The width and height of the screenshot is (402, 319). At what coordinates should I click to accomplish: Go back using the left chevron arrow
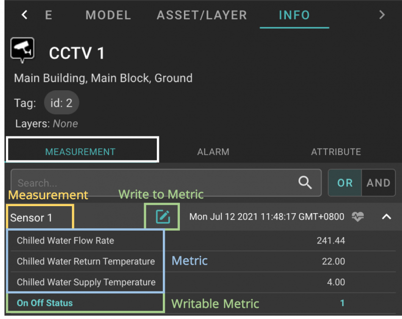click(x=24, y=15)
